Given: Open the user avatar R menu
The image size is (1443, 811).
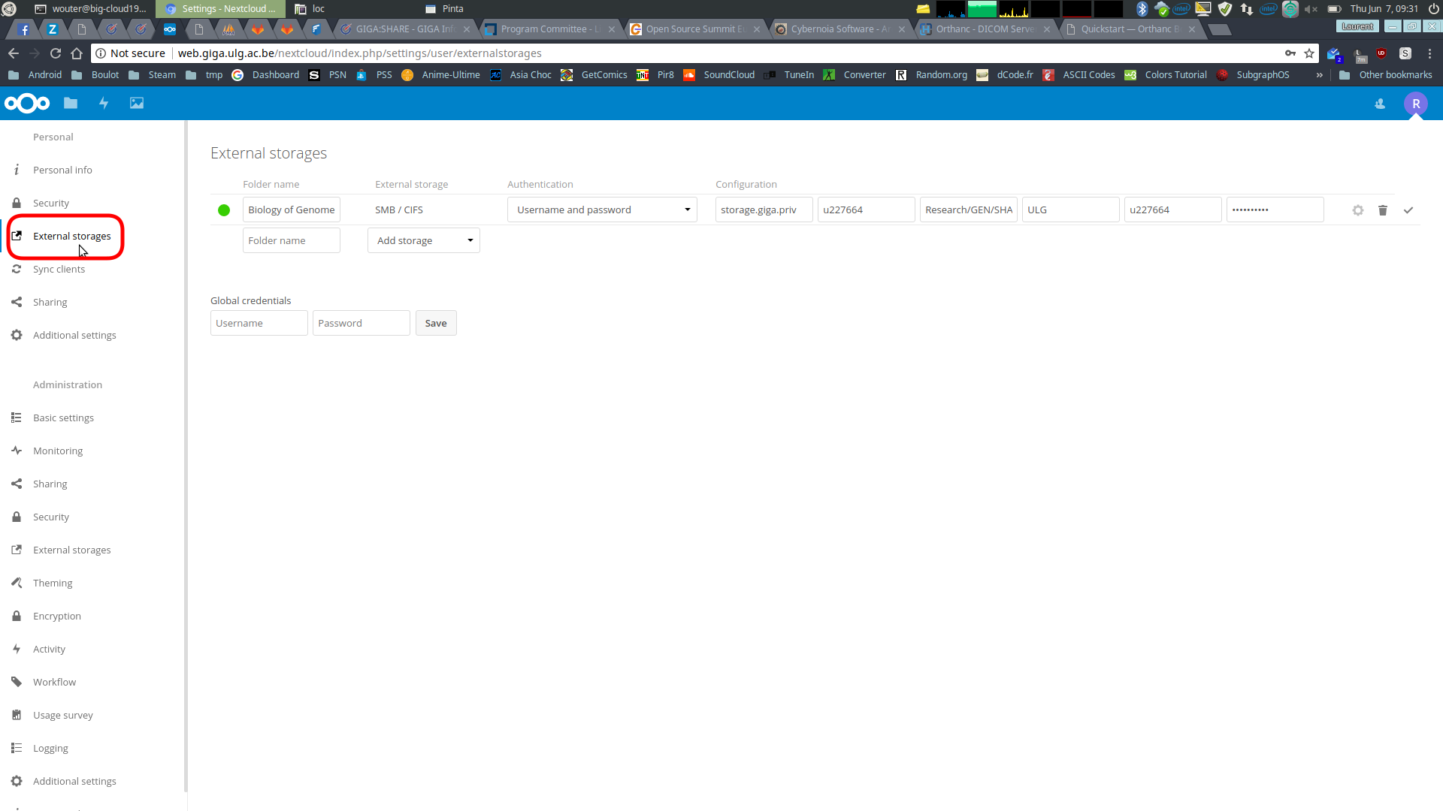Looking at the screenshot, I should click(x=1416, y=104).
